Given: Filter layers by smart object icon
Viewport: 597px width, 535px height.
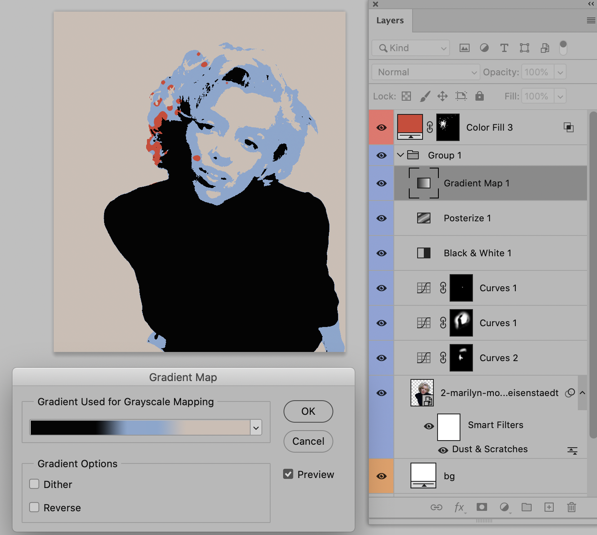Looking at the screenshot, I should [545, 48].
